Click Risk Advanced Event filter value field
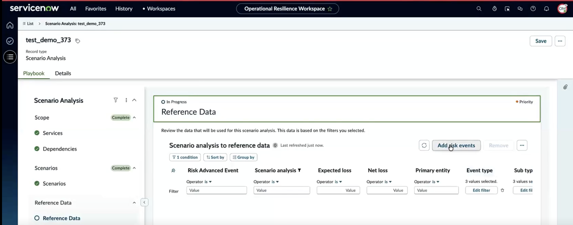Image resolution: width=573 pixels, height=225 pixels. point(217,190)
